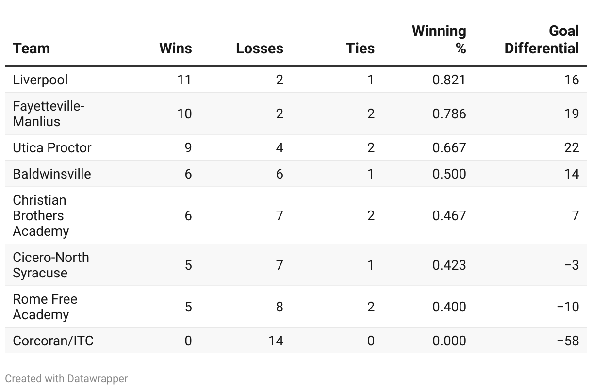This screenshot has height=390, width=592.
Task: Click the Baldwinsville team cell
Action: (52, 174)
